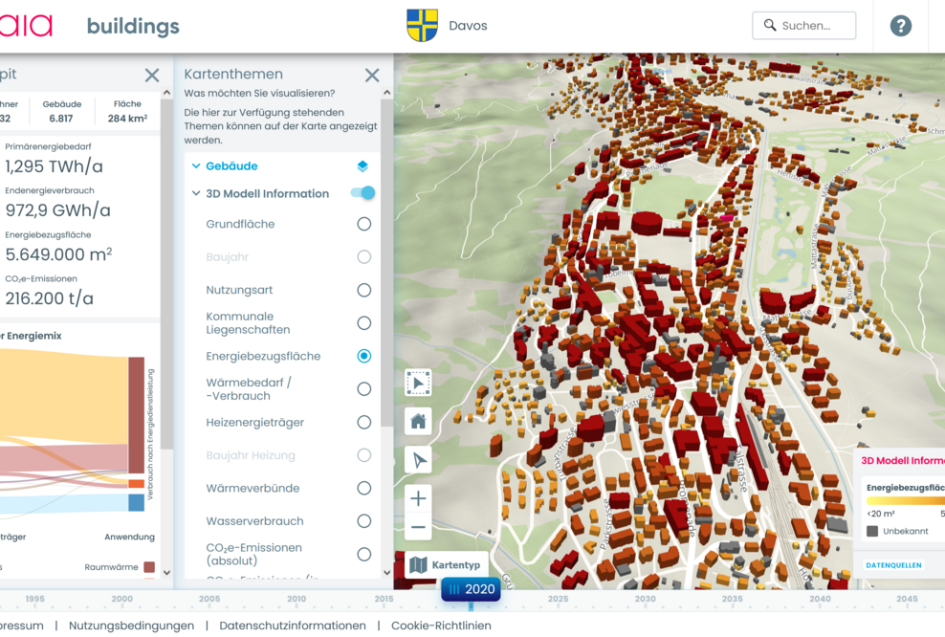The width and height of the screenshot is (945, 637).
Task: Open the Datenschutzinformationen link
Action: (x=293, y=626)
